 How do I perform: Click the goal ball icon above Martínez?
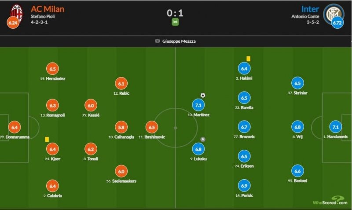(x=203, y=95)
